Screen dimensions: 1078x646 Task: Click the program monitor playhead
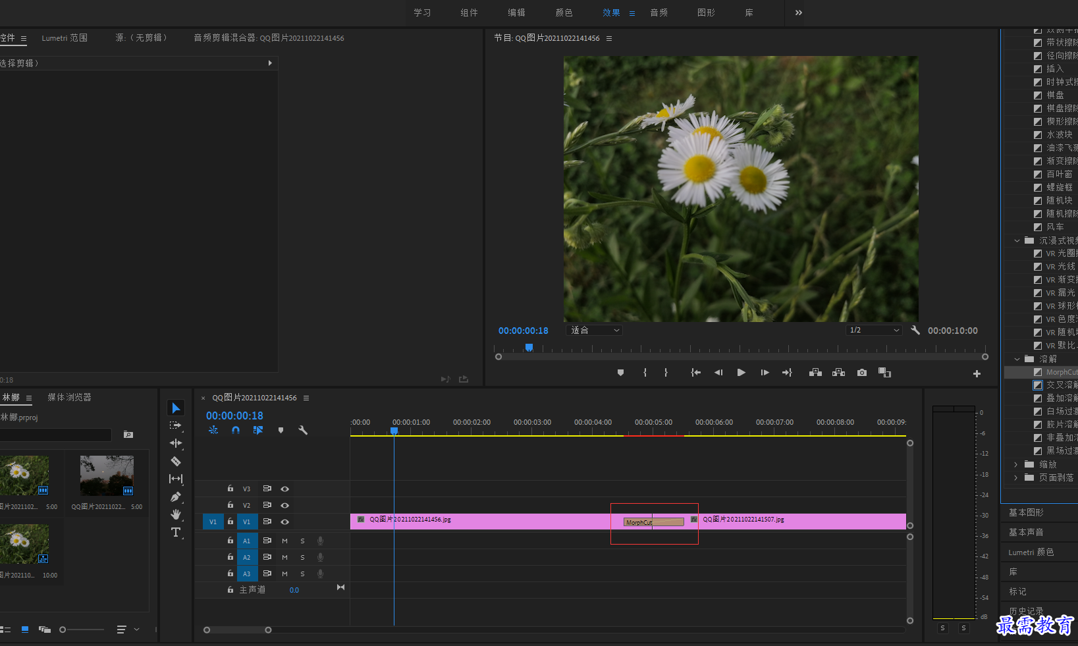pos(529,347)
